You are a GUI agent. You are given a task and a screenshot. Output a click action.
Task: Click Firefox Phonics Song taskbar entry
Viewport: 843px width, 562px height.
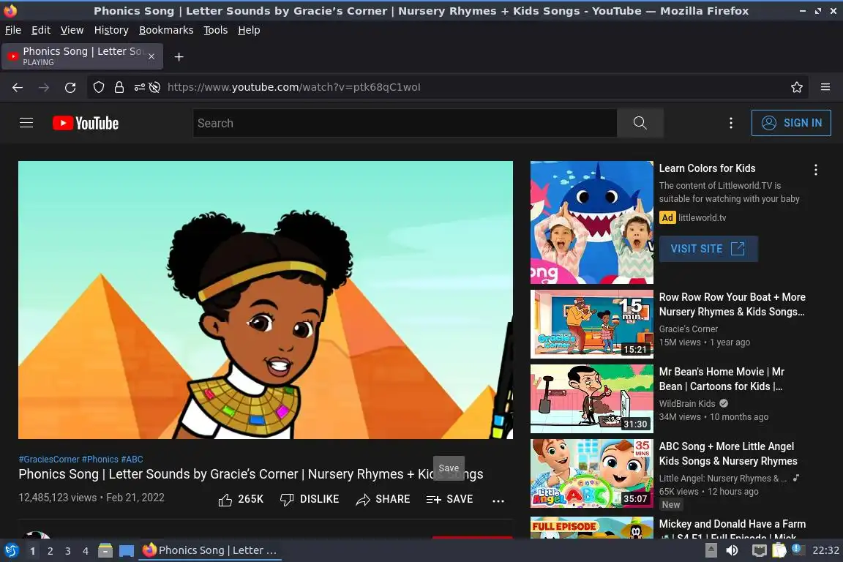(x=210, y=550)
